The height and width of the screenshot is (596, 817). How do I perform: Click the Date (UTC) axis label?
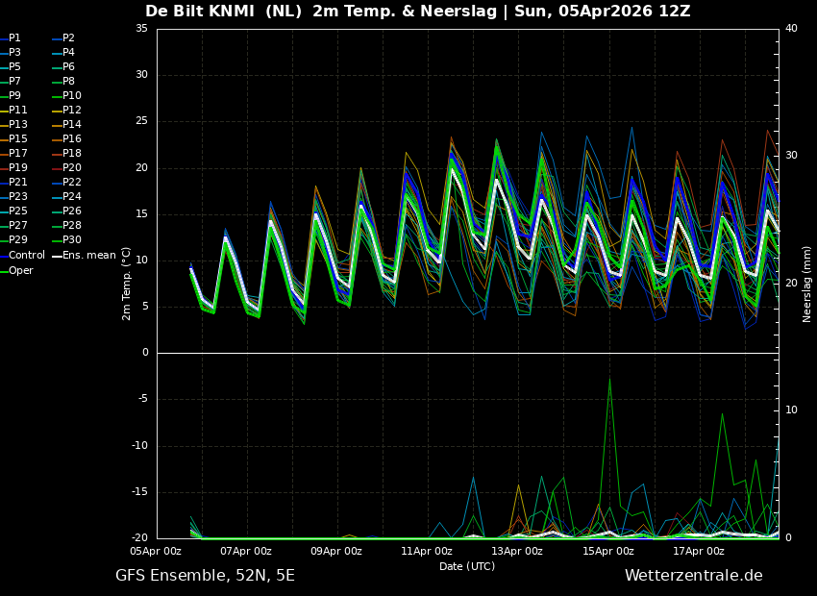click(467, 567)
